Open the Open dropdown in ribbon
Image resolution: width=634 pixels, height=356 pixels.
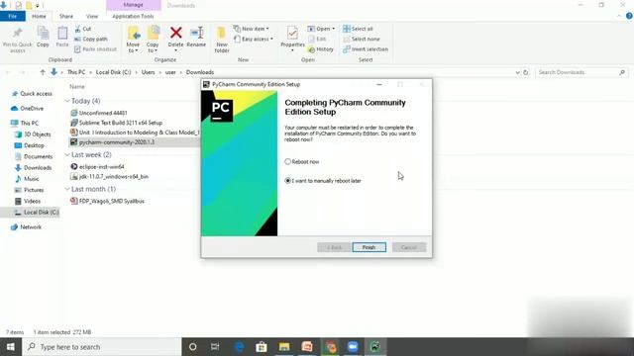coord(321,29)
